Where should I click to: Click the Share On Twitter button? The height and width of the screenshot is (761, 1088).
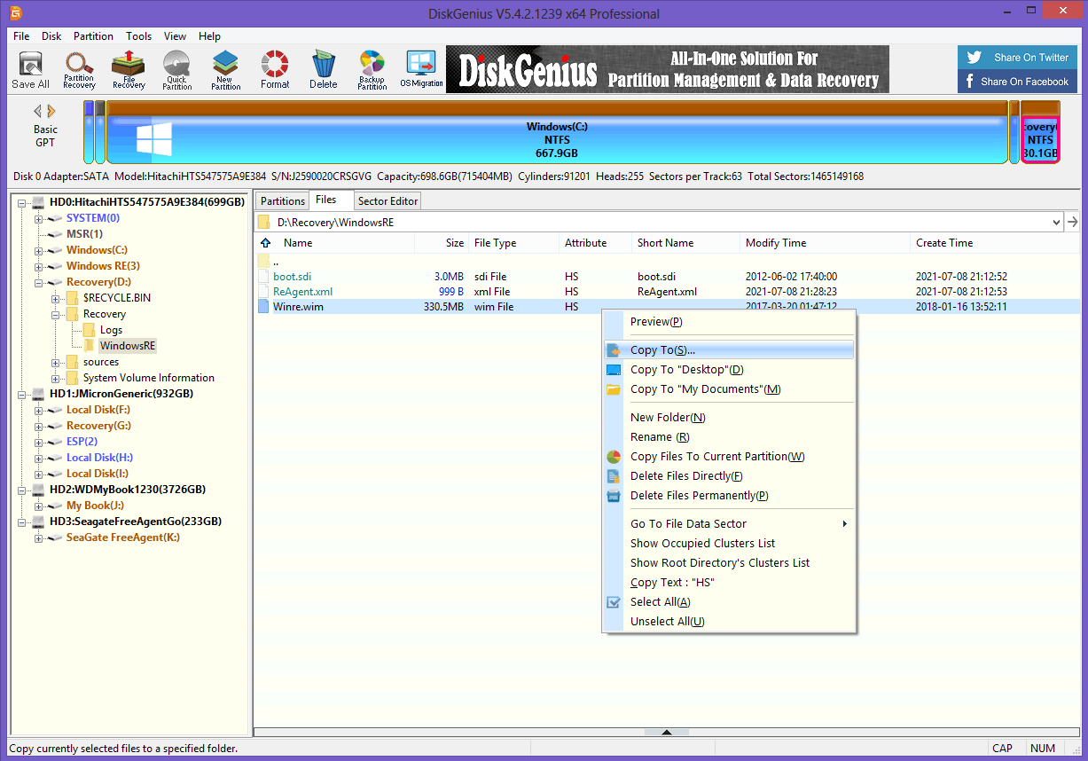(x=1018, y=58)
